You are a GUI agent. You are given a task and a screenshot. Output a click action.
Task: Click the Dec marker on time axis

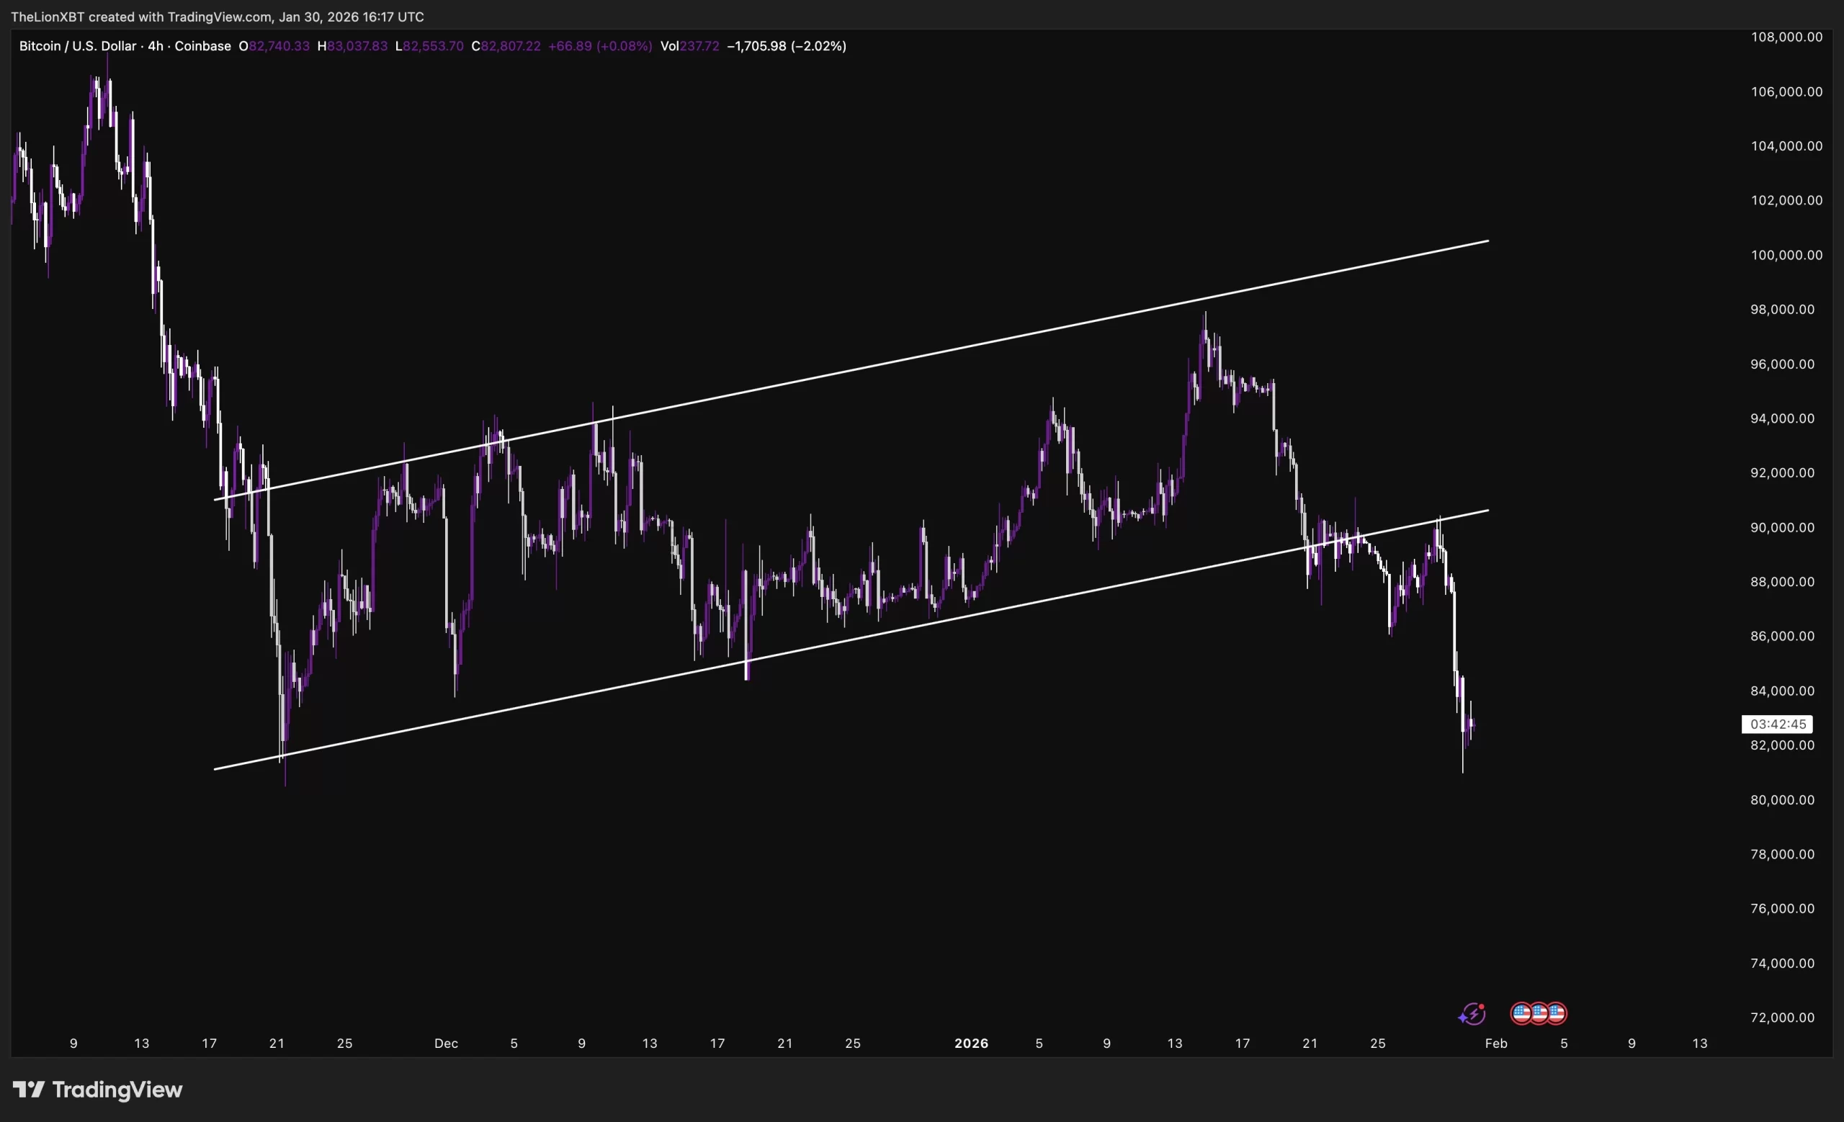(446, 1044)
